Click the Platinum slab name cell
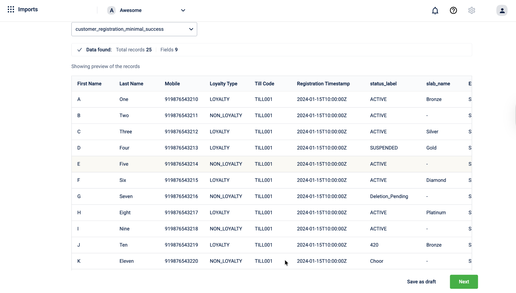516x293 pixels. coord(436,213)
